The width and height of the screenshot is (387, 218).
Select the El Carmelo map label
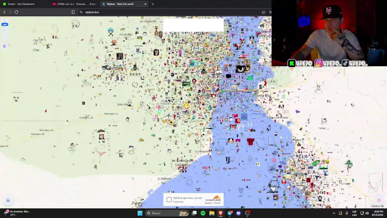click(164, 179)
